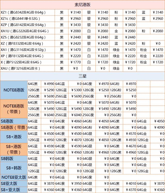165x193 pixels.
Task: Click the ¥1770 price cell
Action: 75,62
